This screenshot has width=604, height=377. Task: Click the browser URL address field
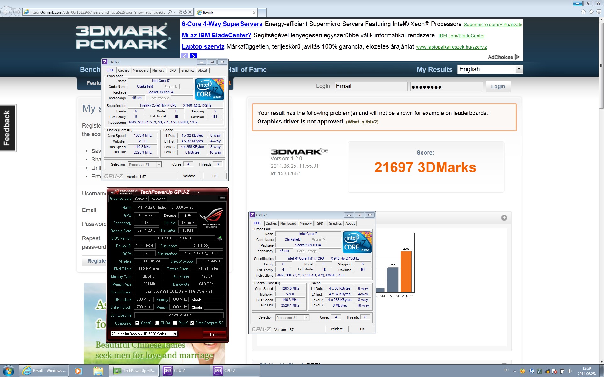click(x=98, y=12)
